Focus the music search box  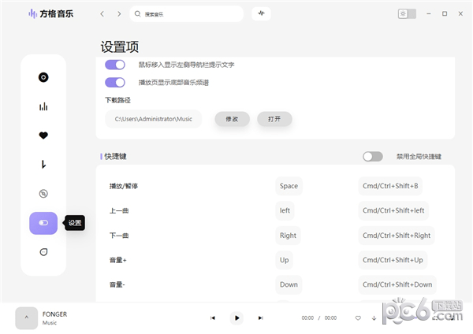[186, 14]
